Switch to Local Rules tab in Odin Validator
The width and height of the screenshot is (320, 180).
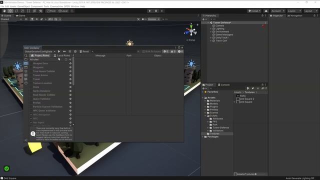pyautogui.click(x=61, y=55)
